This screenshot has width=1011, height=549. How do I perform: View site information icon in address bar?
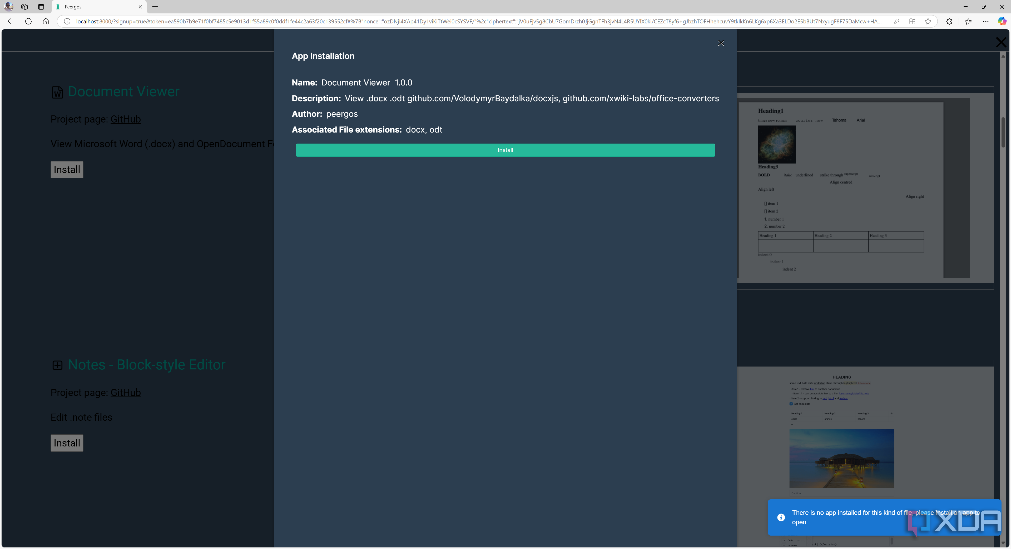tap(67, 21)
